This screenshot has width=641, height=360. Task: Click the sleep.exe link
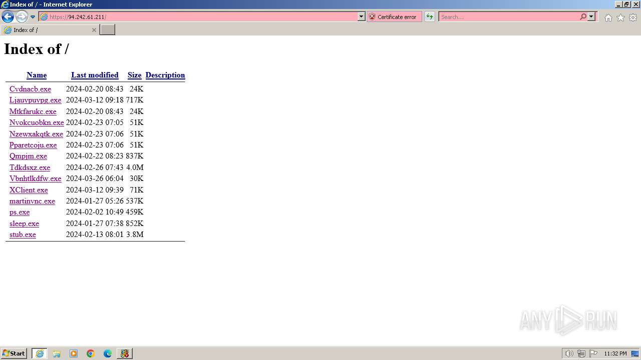[24, 223]
